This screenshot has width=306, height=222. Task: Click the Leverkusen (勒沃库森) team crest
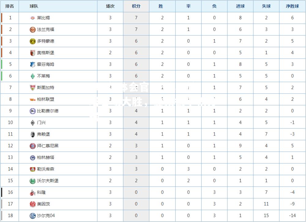32,169
